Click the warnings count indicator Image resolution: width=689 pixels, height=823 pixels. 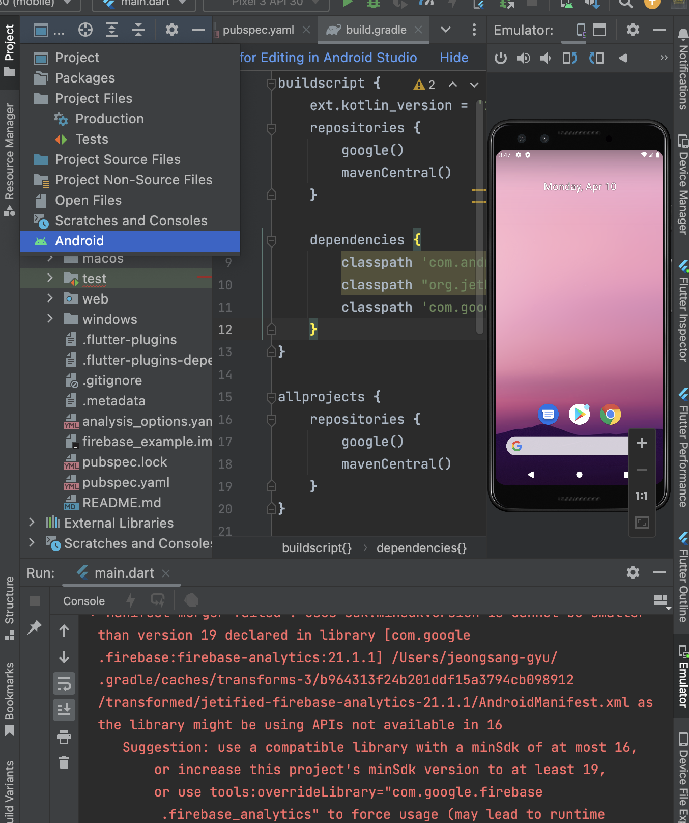(425, 85)
